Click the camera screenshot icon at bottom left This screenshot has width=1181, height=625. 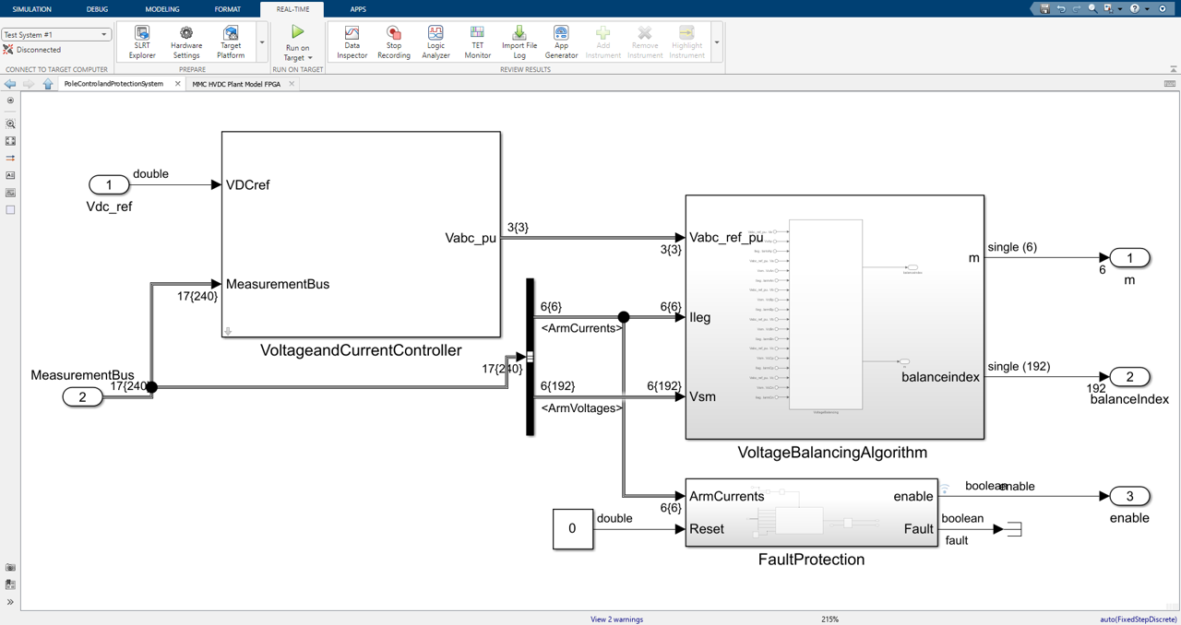[10, 568]
